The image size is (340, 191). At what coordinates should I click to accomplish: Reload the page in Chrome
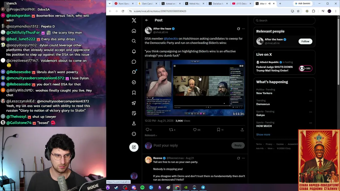[123, 11]
